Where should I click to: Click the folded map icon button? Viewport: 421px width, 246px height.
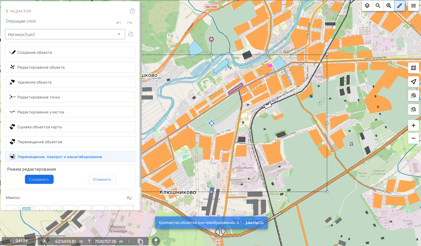(x=413, y=68)
